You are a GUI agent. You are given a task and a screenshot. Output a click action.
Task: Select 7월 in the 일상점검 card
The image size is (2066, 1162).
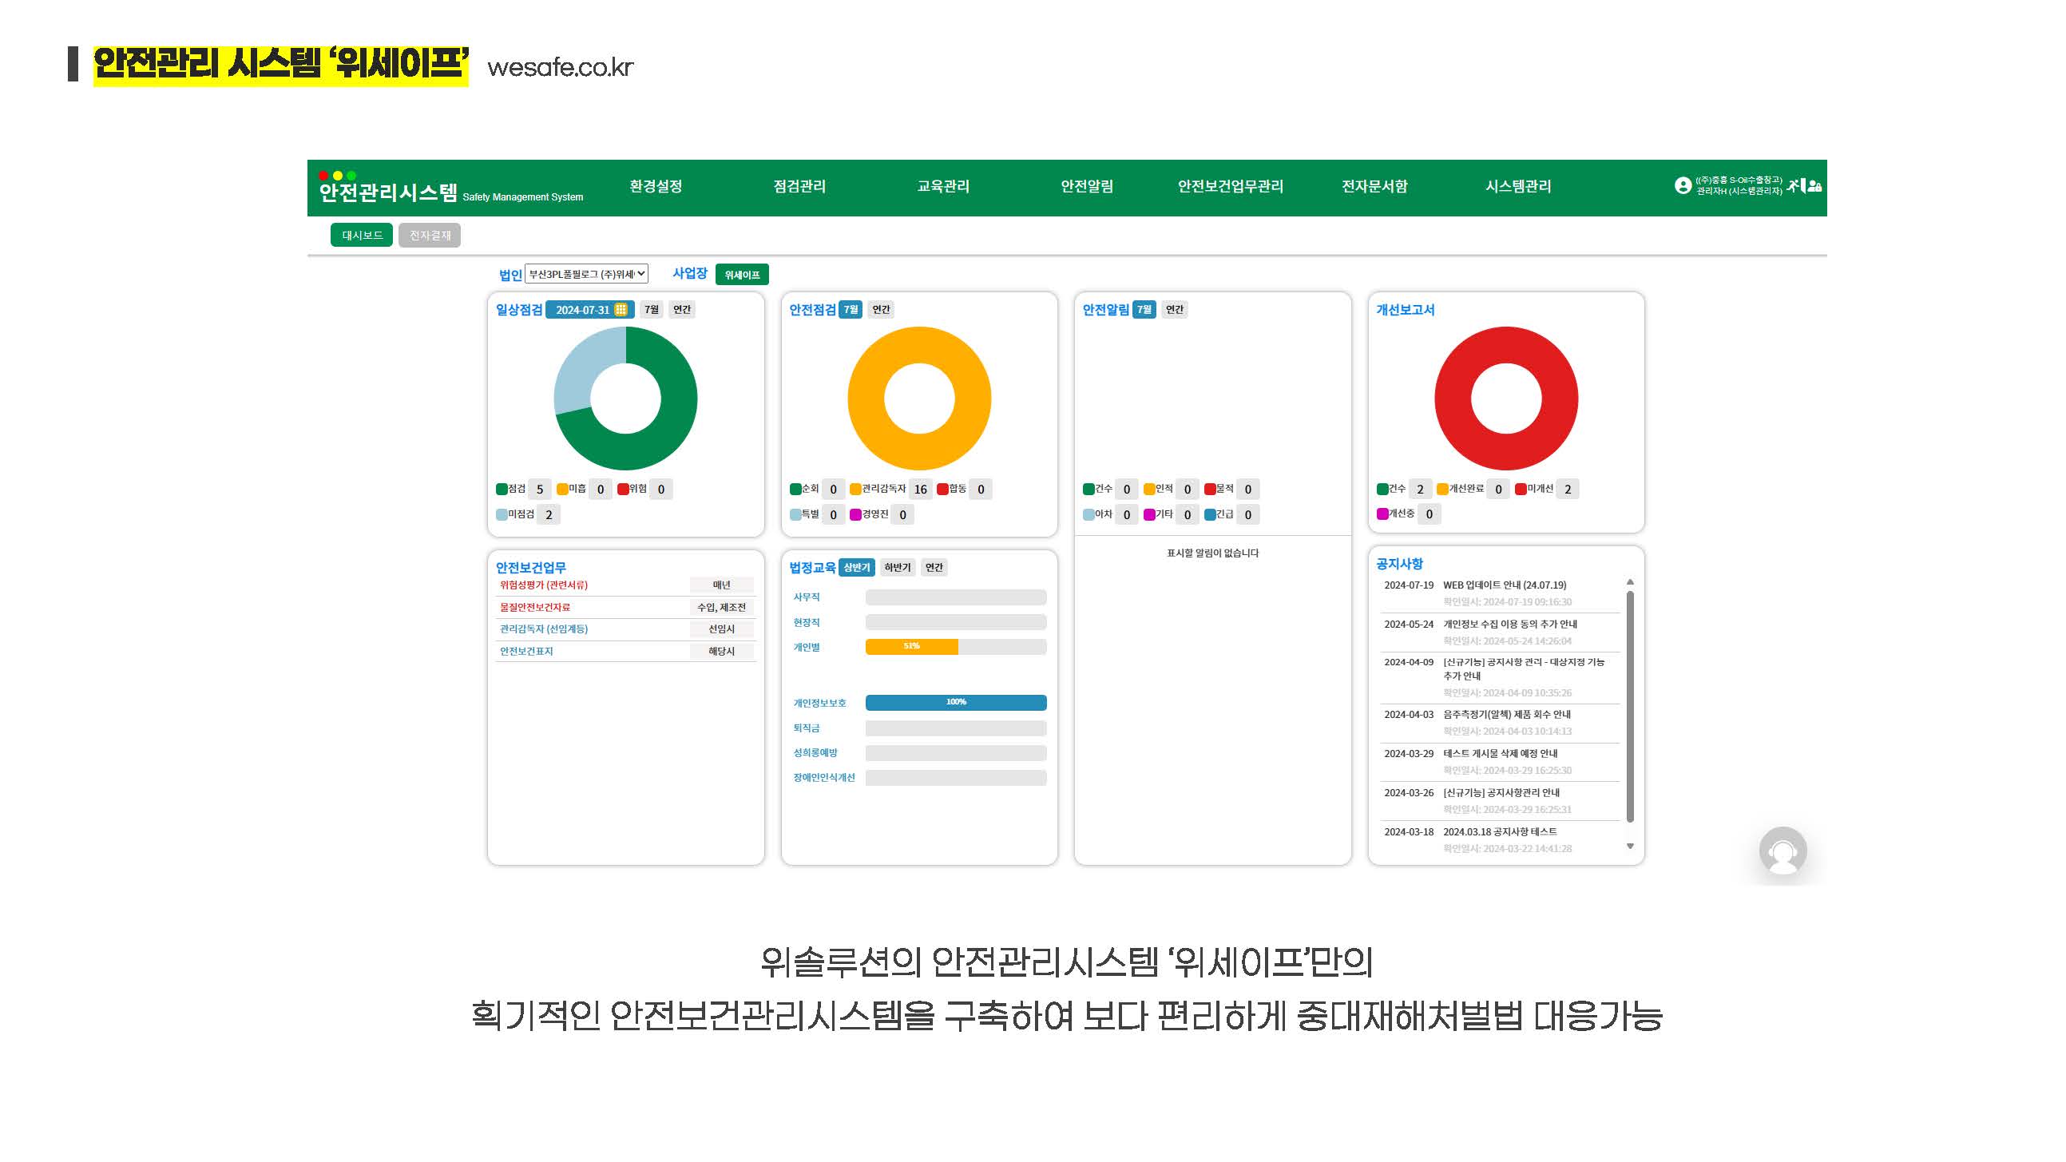pyautogui.click(x=651, y=310)
